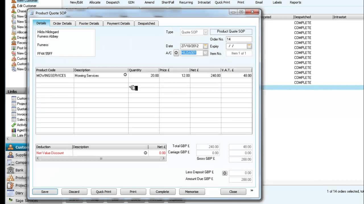Open the Type Quote SOP dropdown
364x204 pixels.
[205, 32]
